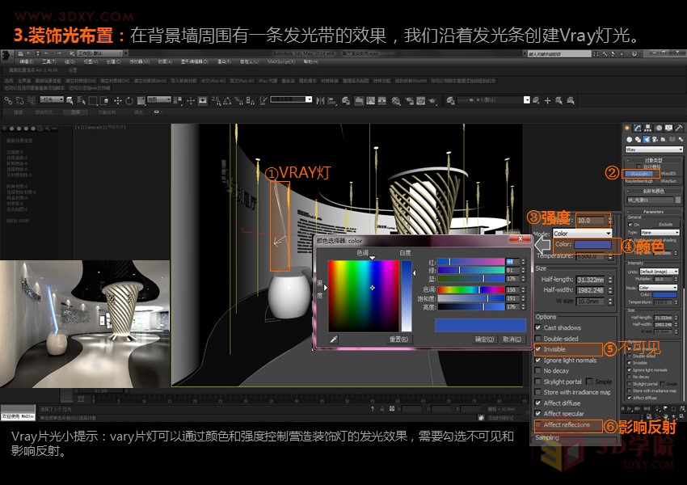This screenshot has width=687, height=485.
Task: Open the named selection sets dropdown
Action: (291, 99)
